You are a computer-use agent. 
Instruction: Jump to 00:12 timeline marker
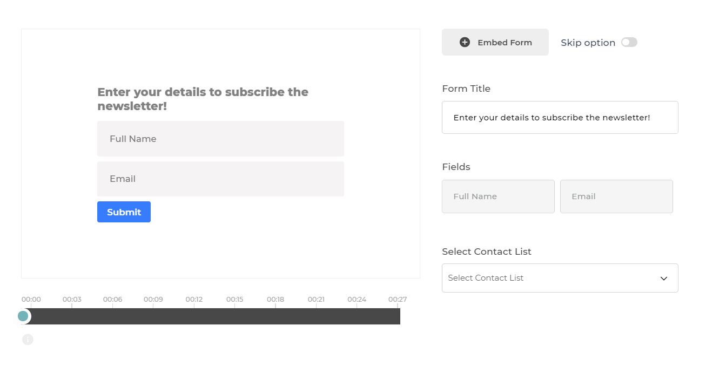point(194,300)
